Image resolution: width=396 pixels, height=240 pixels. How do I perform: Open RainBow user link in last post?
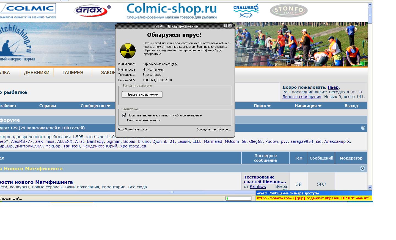coord(258,186)
